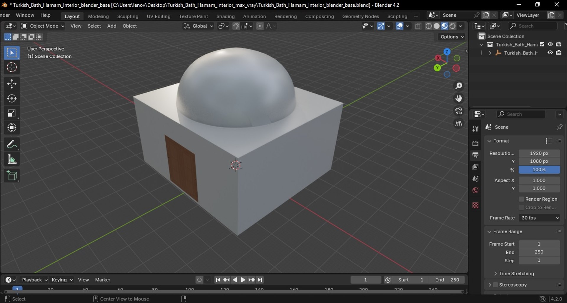
Task: Enable the Render Region checkbox
Action: [521, 199]
